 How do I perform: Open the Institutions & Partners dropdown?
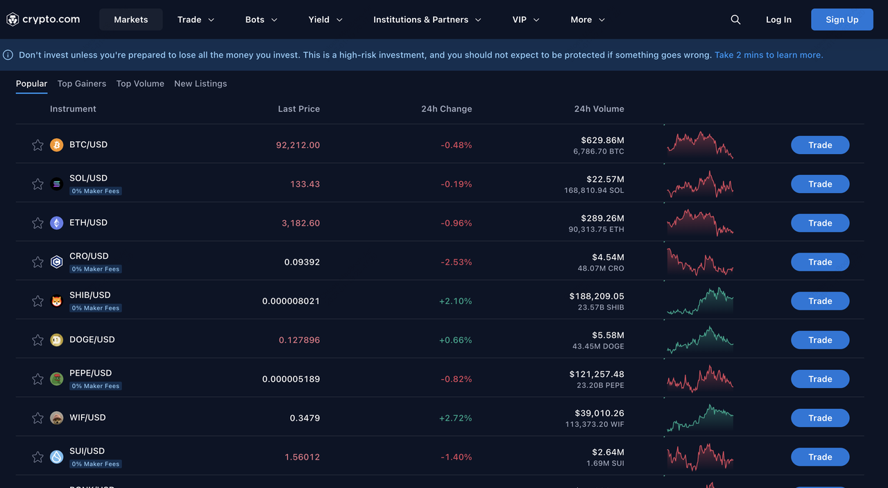click(427, 19)
